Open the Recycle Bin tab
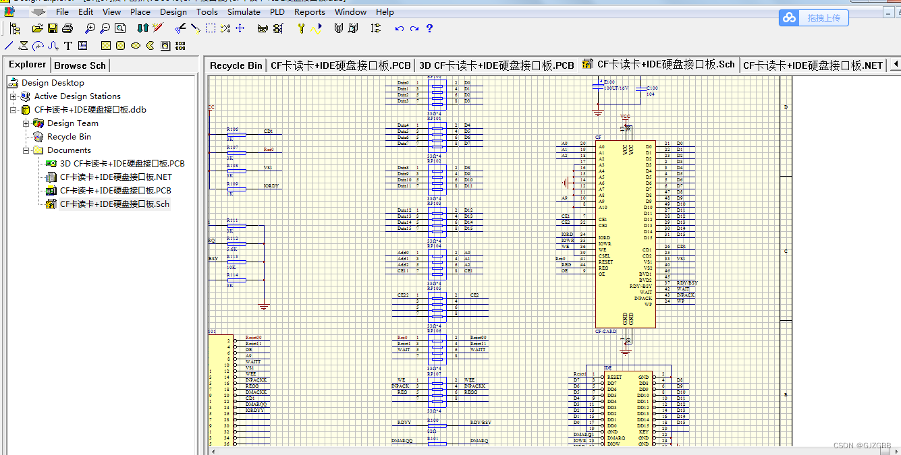901x455 pixels. (236, 65)
